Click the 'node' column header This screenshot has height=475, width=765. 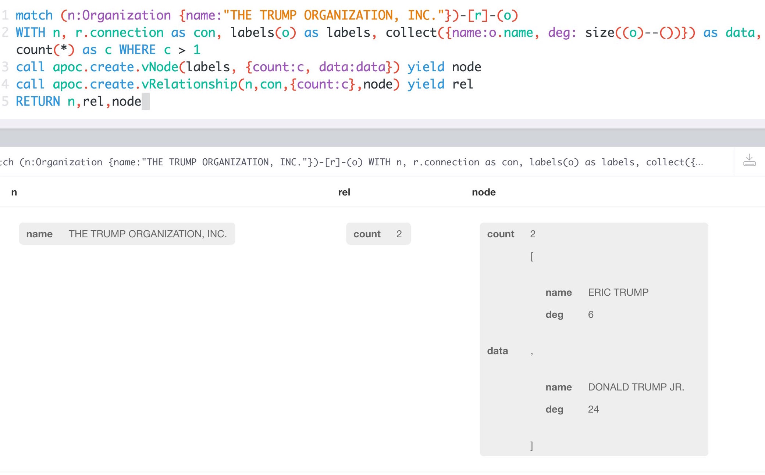click(x=484, y=192)
